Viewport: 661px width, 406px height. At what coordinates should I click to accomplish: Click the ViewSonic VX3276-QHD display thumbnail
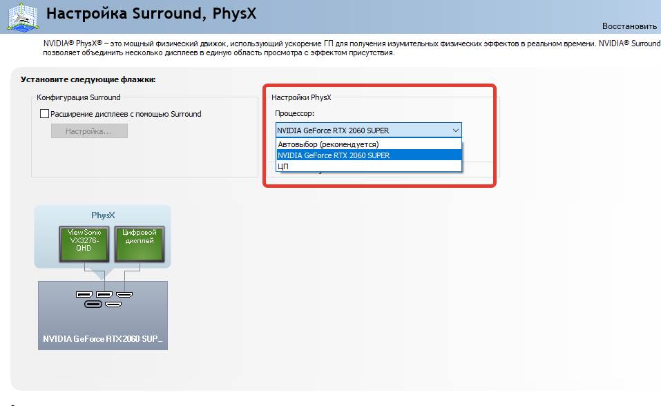84,244
